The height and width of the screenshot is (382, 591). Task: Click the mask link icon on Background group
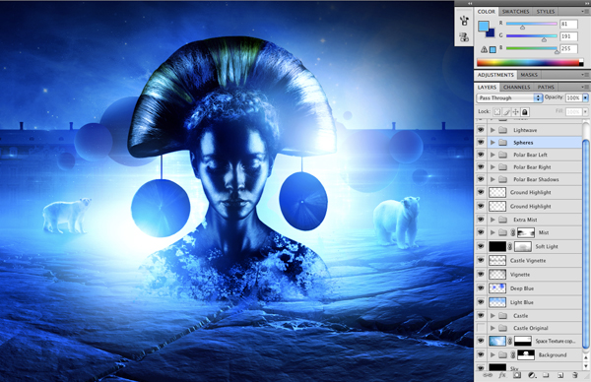(512, 354)
